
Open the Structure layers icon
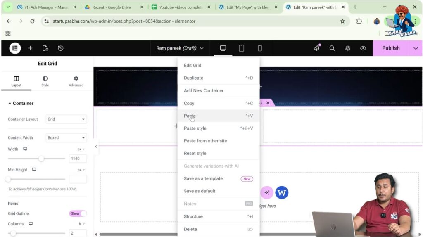click(348, 48)
